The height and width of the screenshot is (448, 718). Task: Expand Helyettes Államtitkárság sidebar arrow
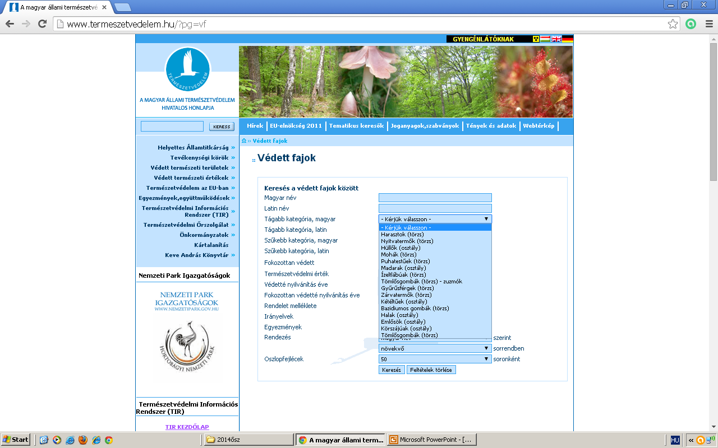click(233, 148)
